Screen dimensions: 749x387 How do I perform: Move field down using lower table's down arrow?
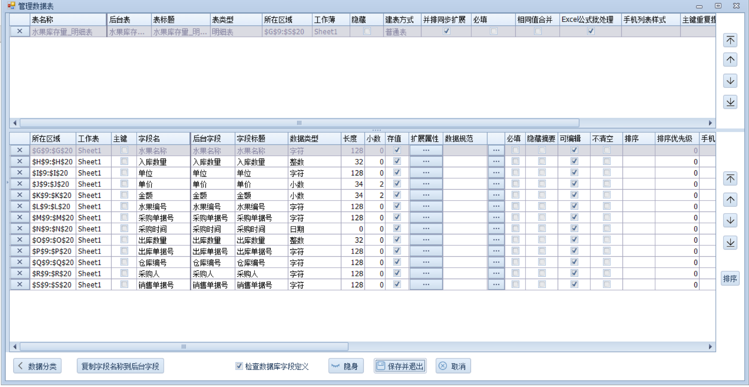click(730, 221)
